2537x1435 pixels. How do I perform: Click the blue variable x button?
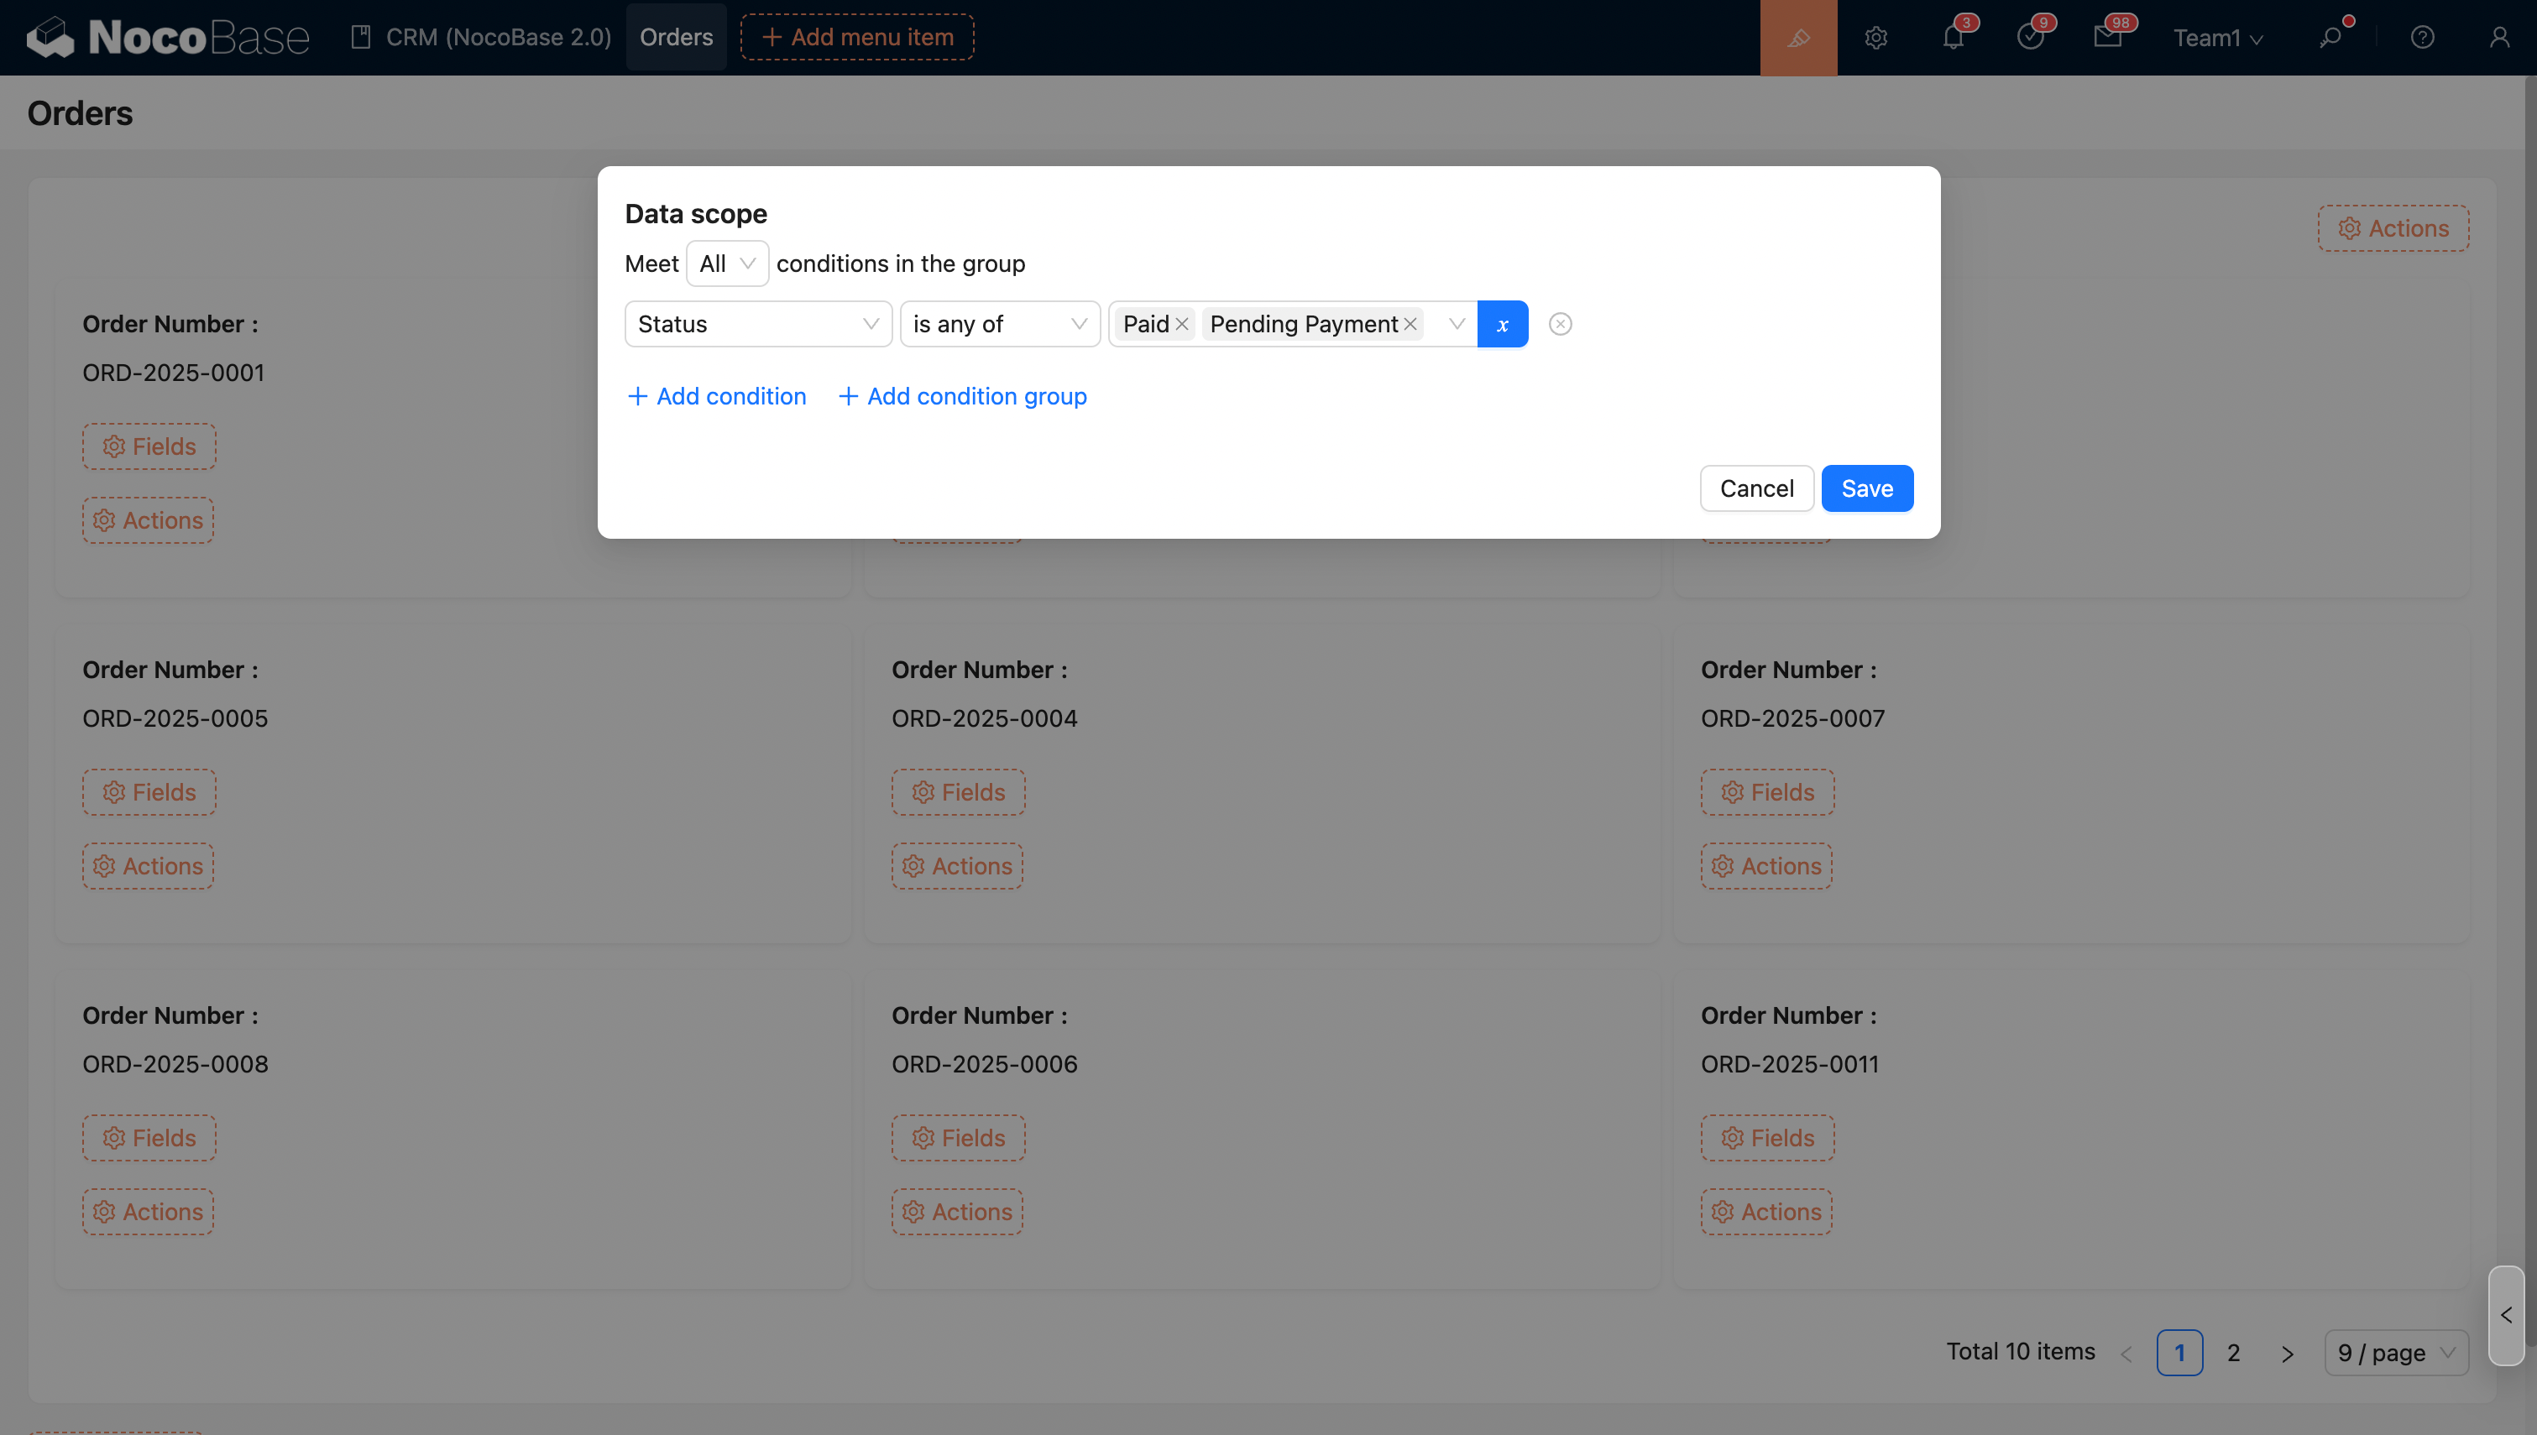[x=1502, y=324]
